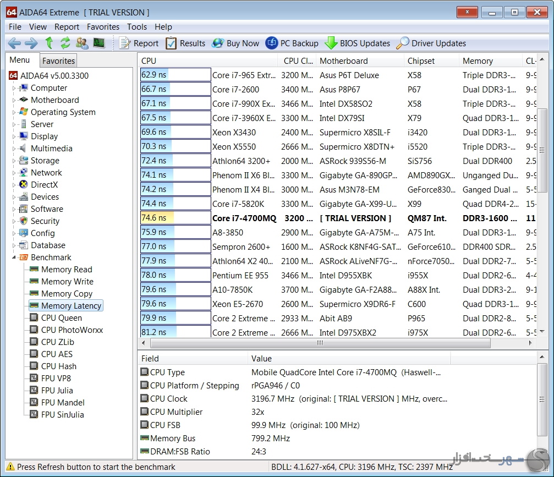Screen dimensions: 554x477
Task: Expand the Motherboard tree node
Action: tap(14, 100)
